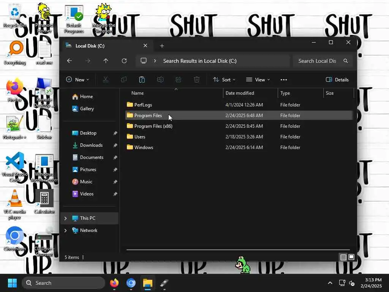Select the Maggie the Simpson desktop icon
The width and height of the screenshot is (389, 292).
[104, 18]
